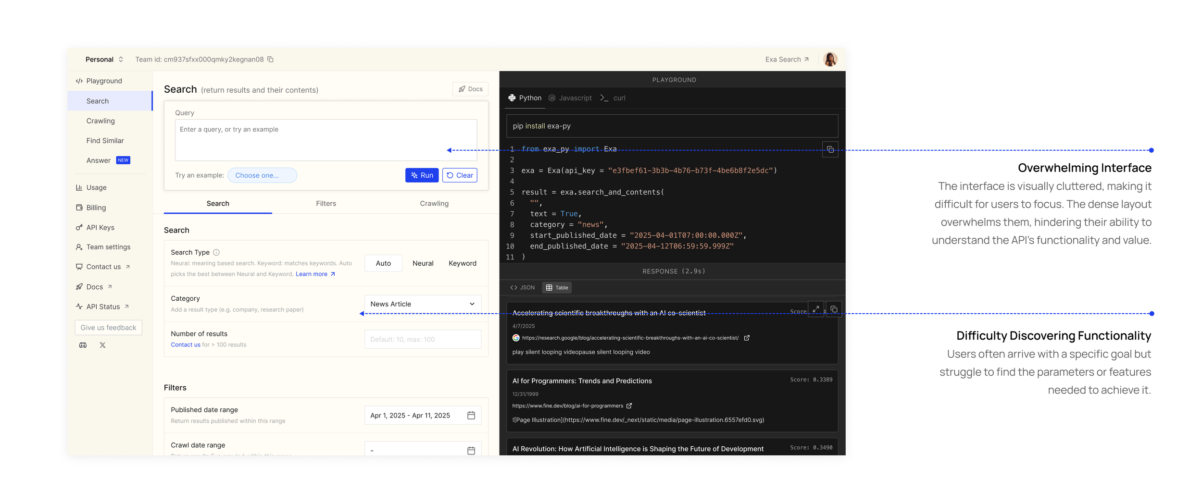This screenshot has height=503, width=1202.
Task: Select the curl code tab
Action: [613, 98]
